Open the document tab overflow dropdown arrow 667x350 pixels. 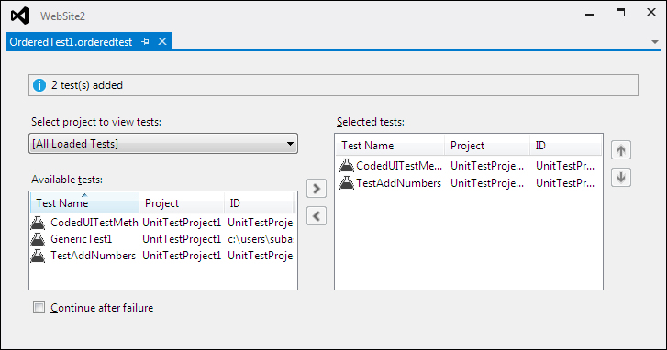[x=655, y=42]
